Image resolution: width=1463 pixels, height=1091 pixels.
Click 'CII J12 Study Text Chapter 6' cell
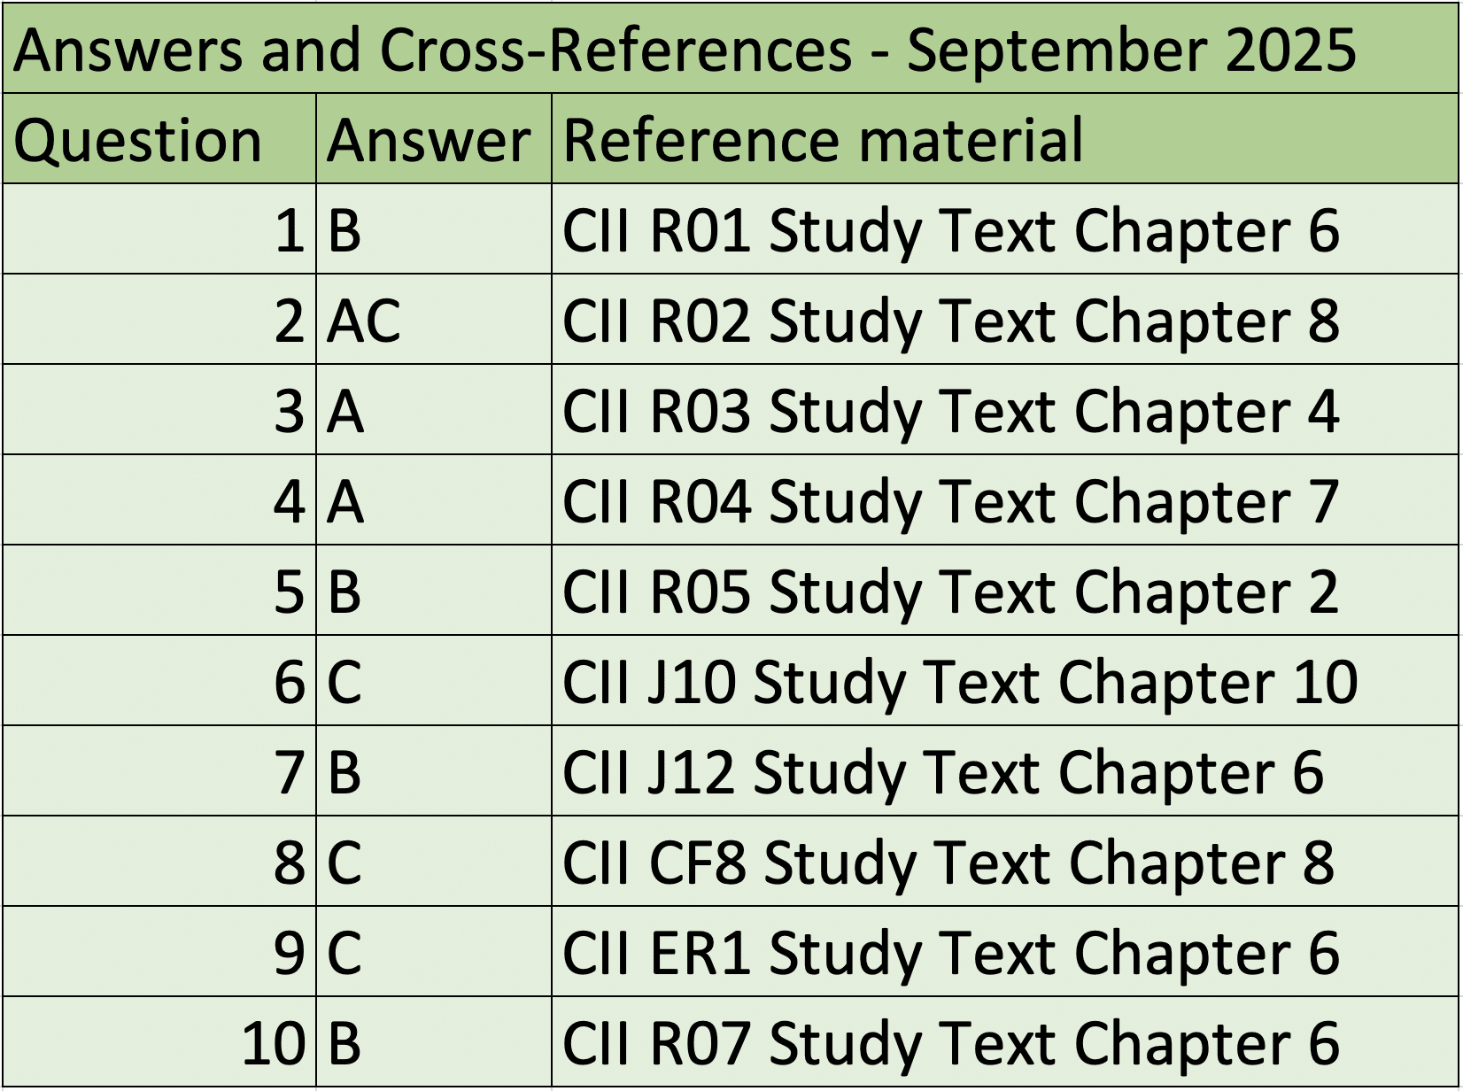(1003, 772)
